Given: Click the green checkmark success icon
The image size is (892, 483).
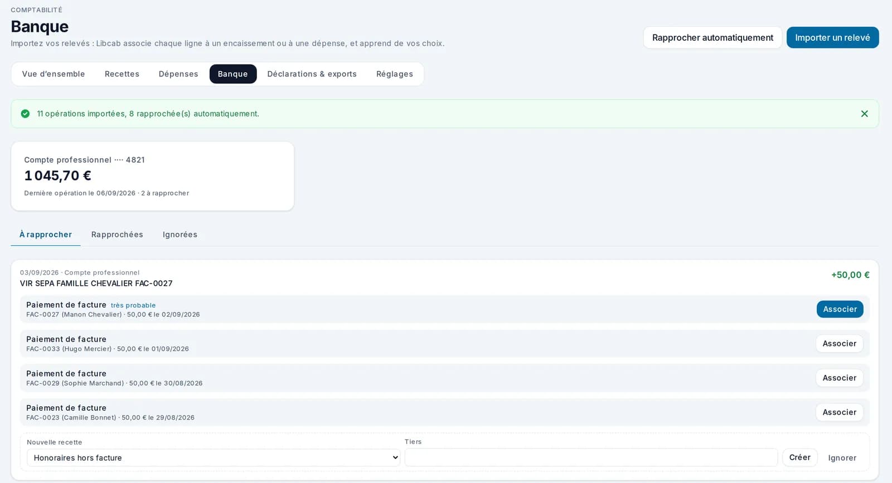Looking at the screenshot, I should [x=25, y=114].
